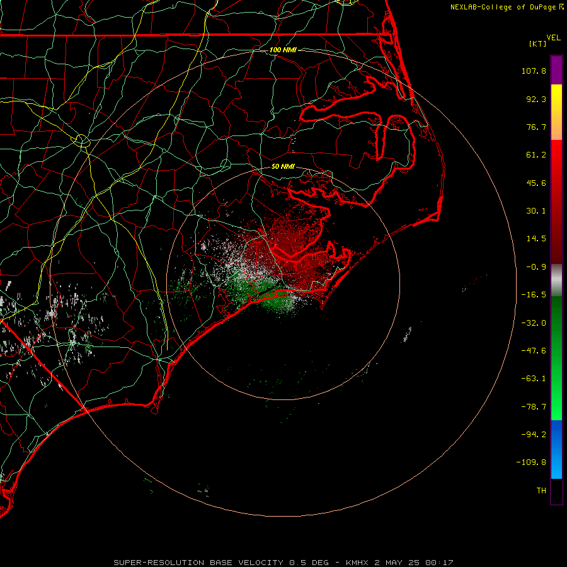
Task: Pick the black TH segment of the color bar
Action: pyautogui.click(x=556, y=491)
